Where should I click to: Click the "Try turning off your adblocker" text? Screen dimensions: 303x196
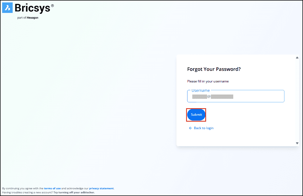[x=74, y=192]
